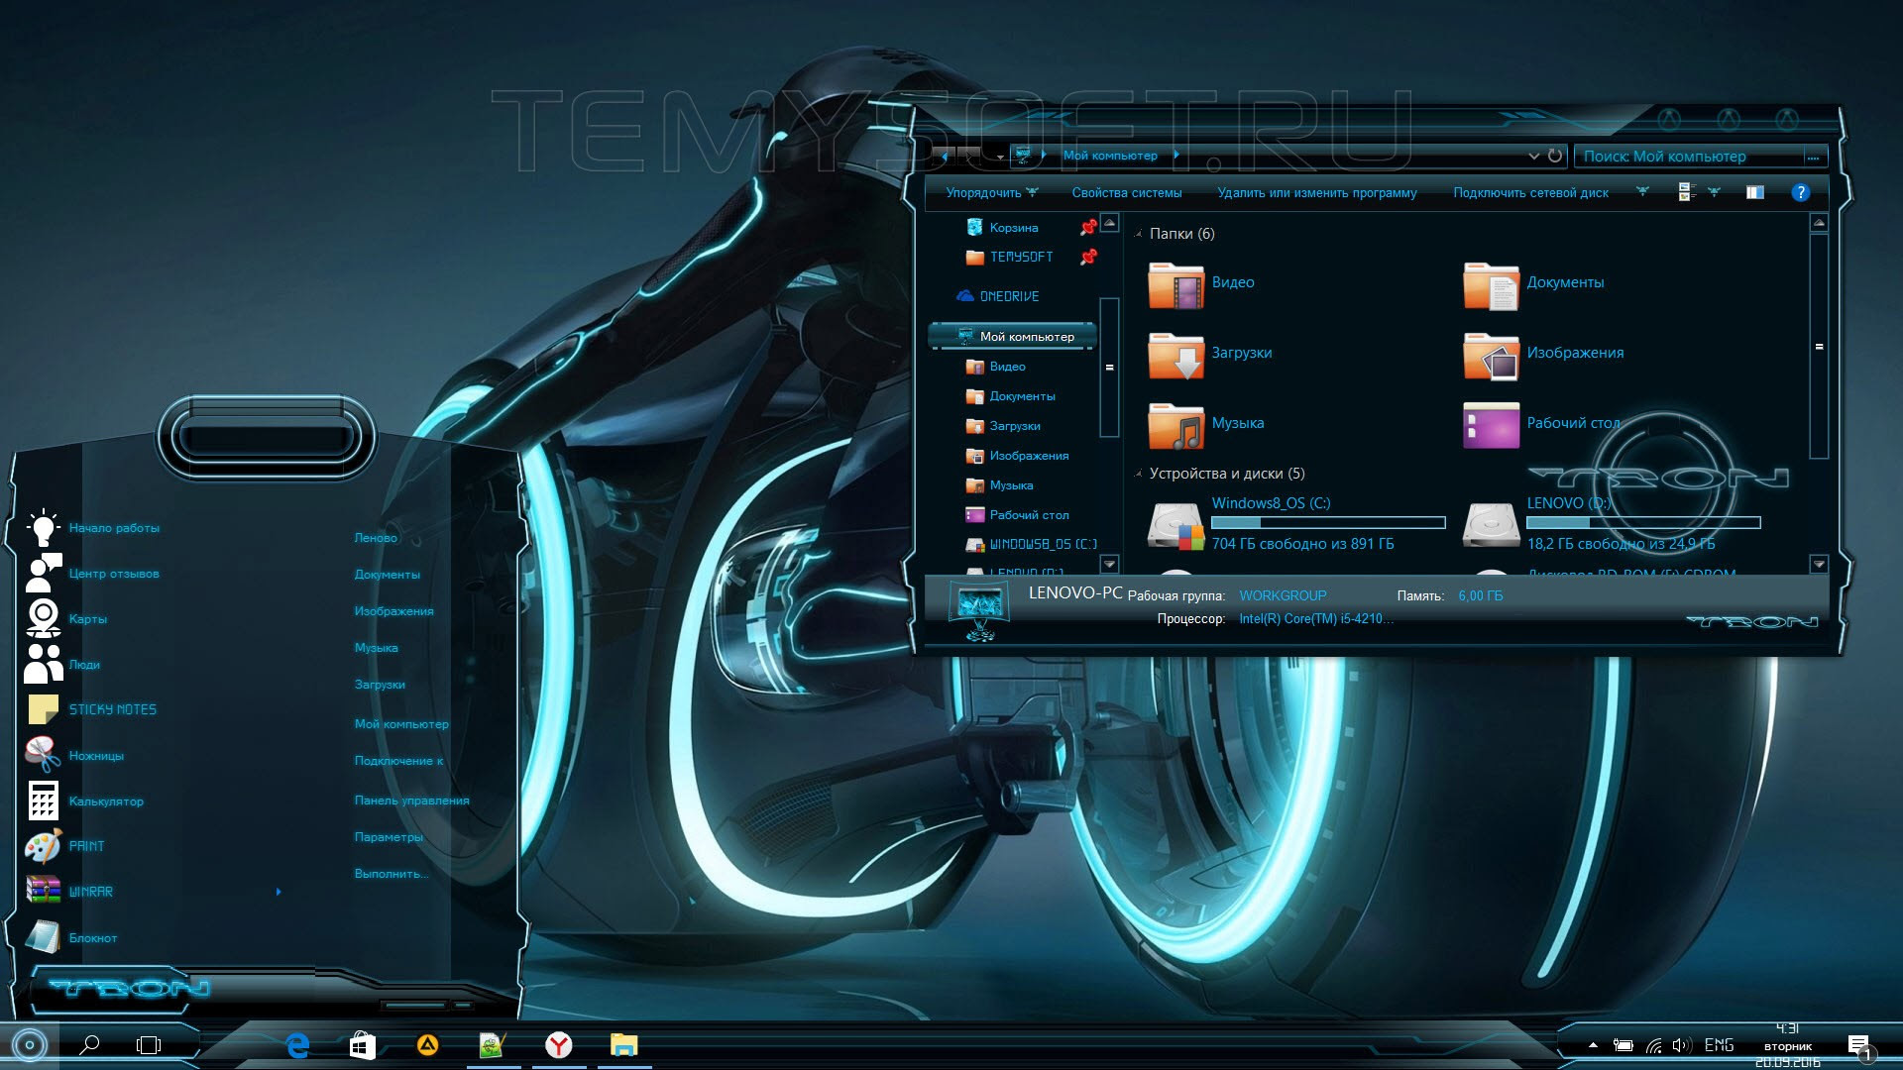
Task: Click Подключить сетевой диск
Action: [1530, 193]
